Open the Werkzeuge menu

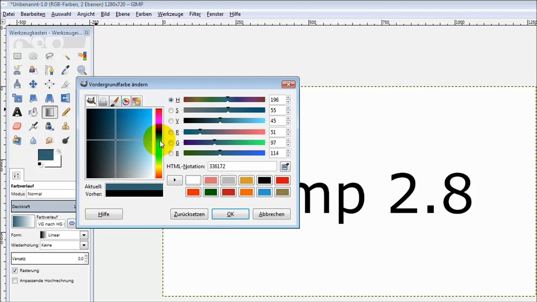(x=170, y=14)
